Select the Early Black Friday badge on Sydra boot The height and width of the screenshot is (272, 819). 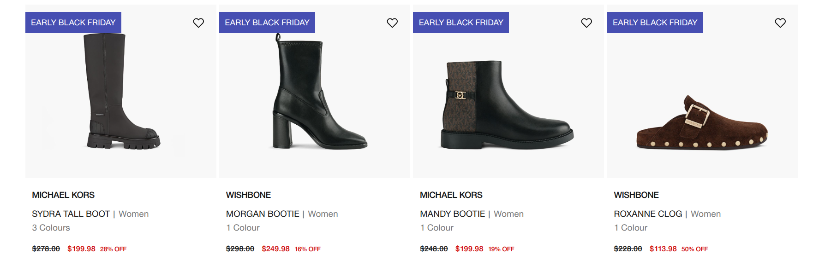point(73,22)
